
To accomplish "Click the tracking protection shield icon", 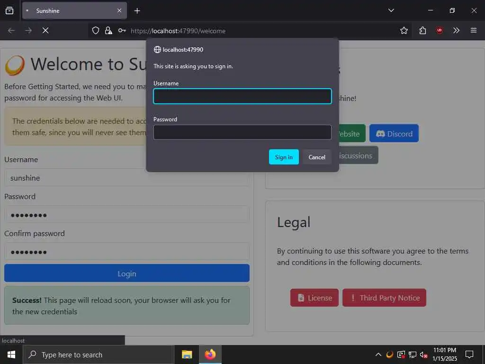I will (96, 30).
